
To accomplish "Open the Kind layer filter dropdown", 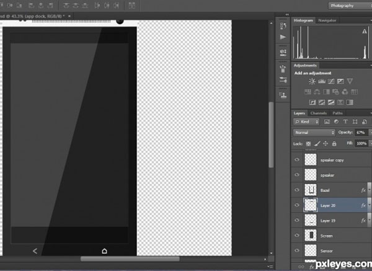I will (x=306, y=122).
